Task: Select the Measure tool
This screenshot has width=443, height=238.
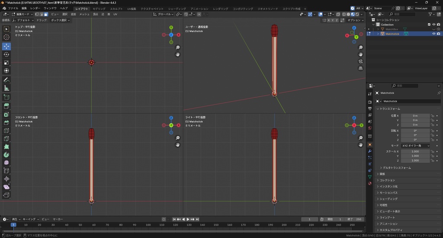Action: click(x=6, y=88)
